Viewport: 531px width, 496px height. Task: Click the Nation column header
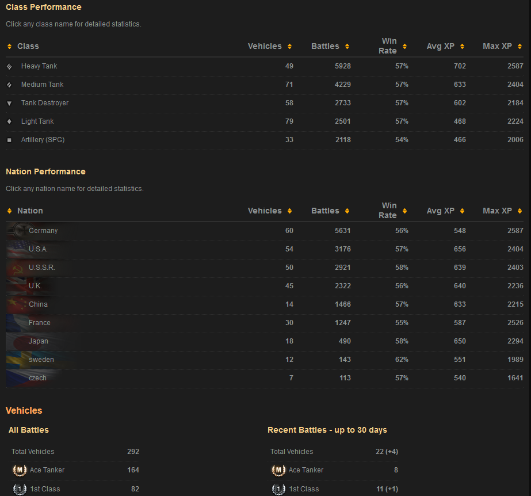pyautogui.click(x=30, y=211)
